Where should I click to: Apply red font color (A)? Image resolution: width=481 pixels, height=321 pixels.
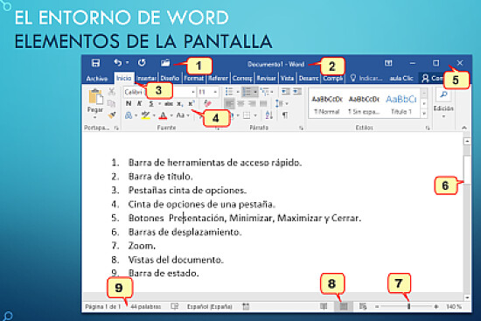(x=164, y=115)
